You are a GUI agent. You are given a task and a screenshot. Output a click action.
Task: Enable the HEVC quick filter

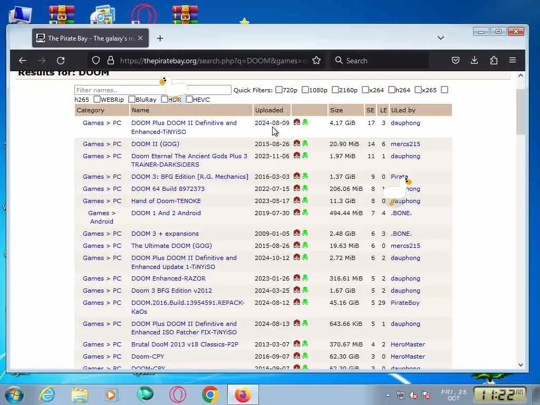pyautogui.click(x=189, y=99)
